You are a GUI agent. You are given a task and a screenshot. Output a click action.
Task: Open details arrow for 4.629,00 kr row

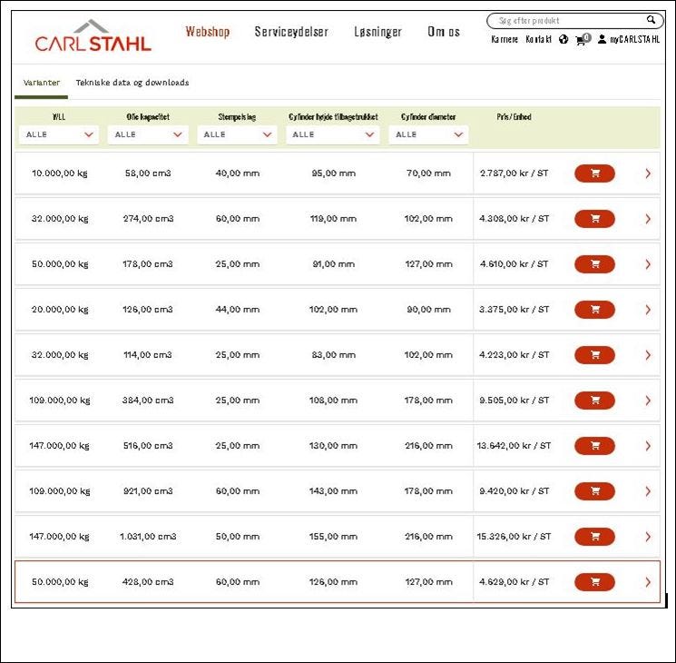pyautogui.click(x=648, y=582)
